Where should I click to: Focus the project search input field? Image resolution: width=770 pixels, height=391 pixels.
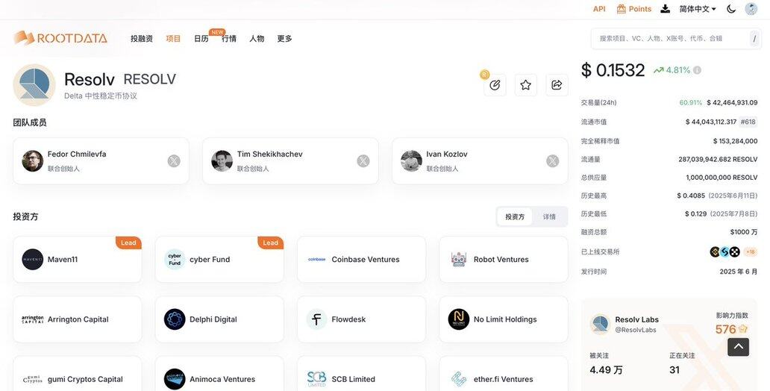(676, 38)
